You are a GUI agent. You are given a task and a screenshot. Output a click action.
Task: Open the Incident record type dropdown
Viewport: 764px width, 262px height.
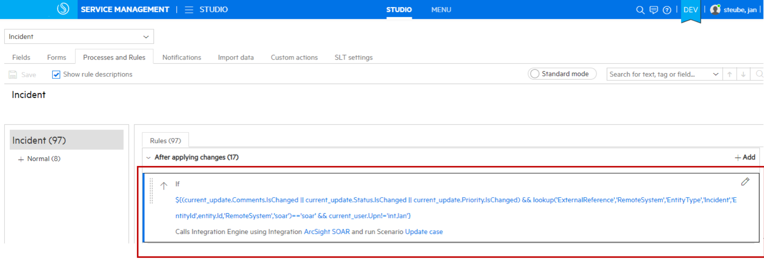point(79,37)
